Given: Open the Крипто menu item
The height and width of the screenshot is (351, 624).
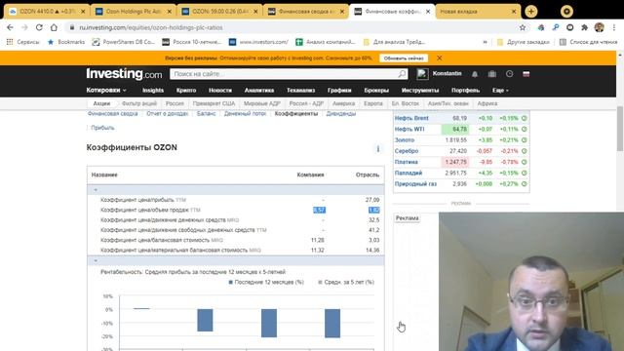Looking at the screenshot, I should 186,91.
